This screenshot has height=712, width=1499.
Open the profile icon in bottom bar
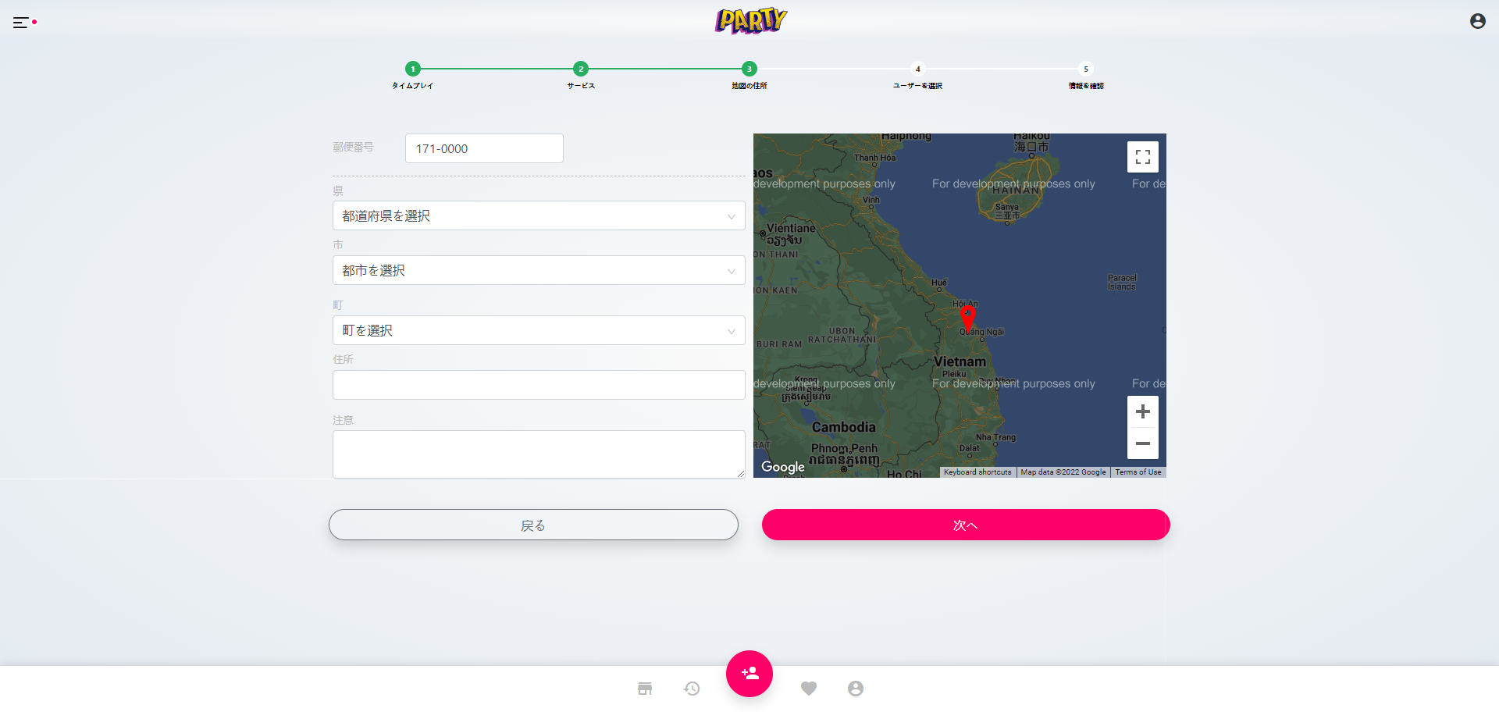(856, 689)
